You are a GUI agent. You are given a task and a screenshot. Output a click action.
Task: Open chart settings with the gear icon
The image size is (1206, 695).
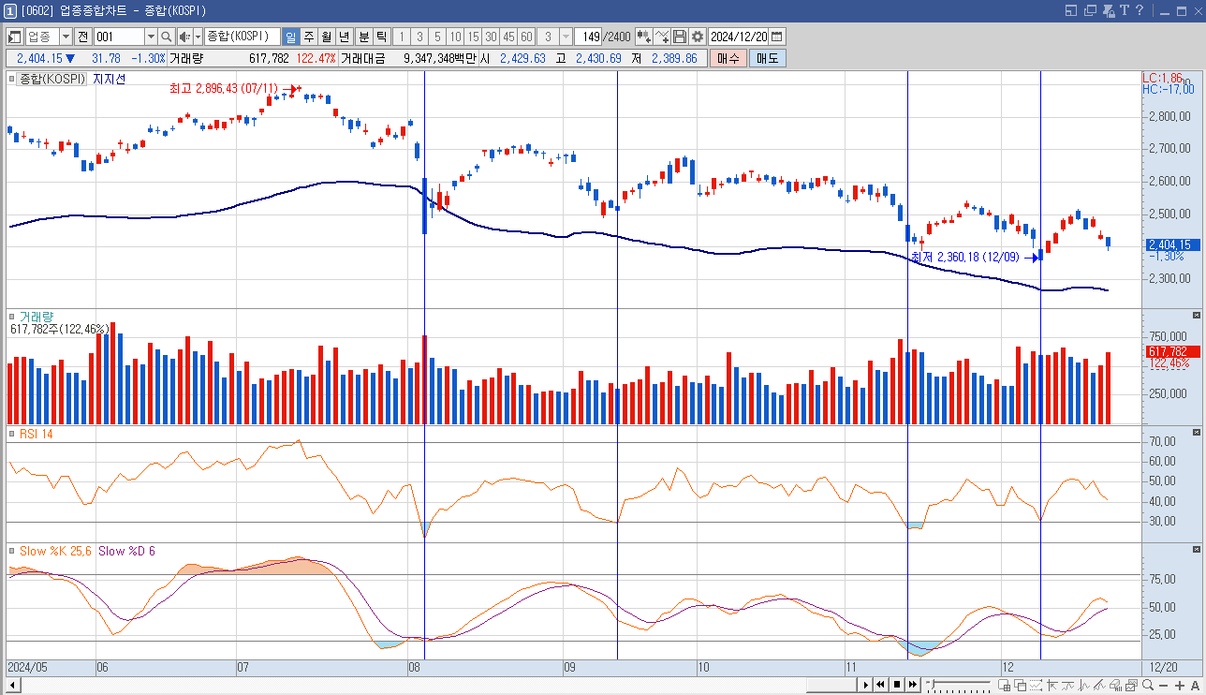click(x=698, y=37)
